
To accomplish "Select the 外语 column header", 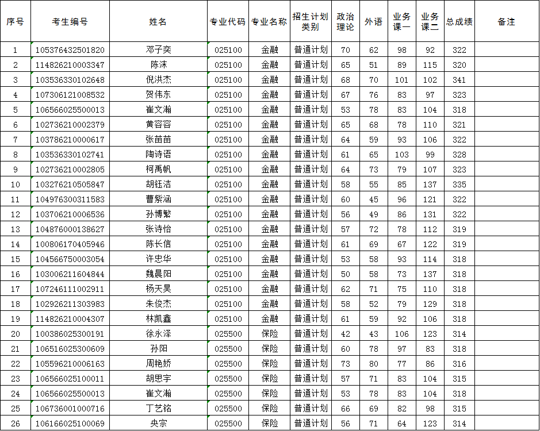I will point(374,21).
